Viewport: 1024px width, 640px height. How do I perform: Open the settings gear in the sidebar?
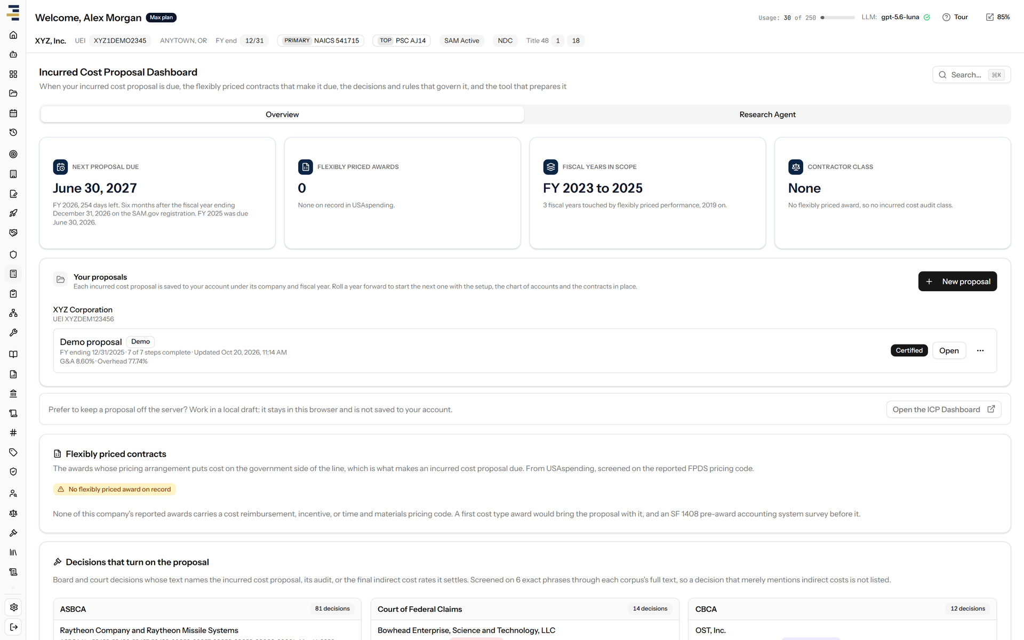click(13, 607)
